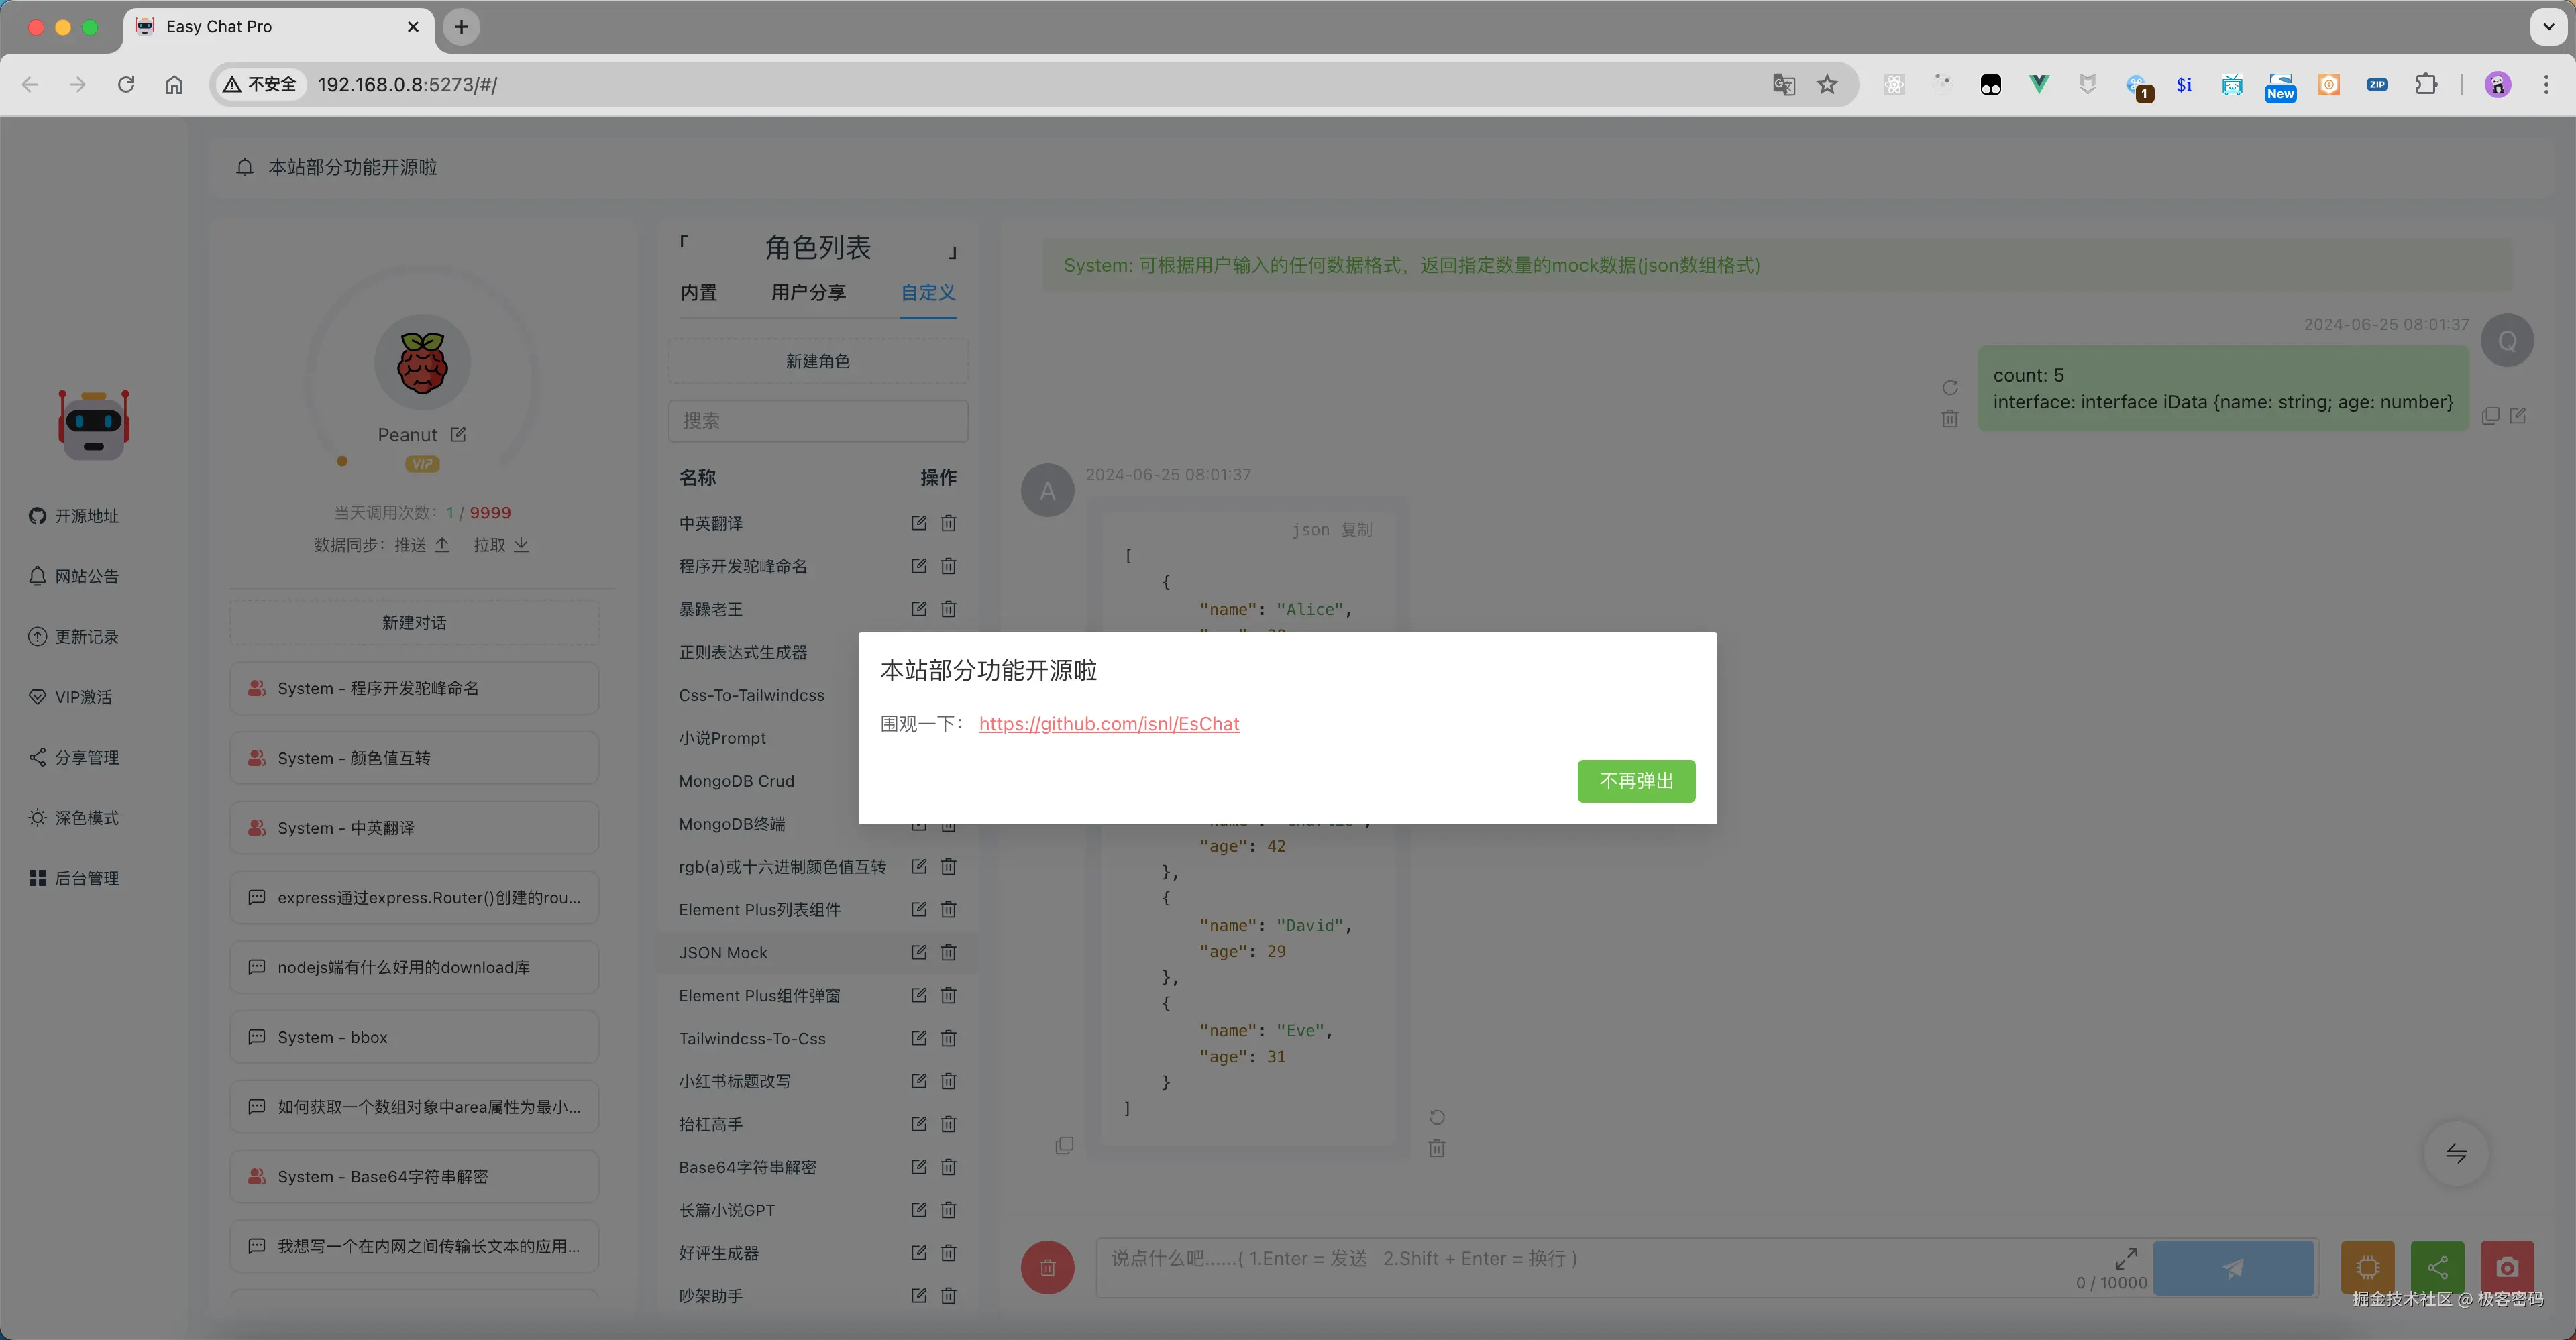Dismiss the popup via 不再弹出 button
The height and width of the screenshot is (1340, 2576).
[x=1636, y=781]
